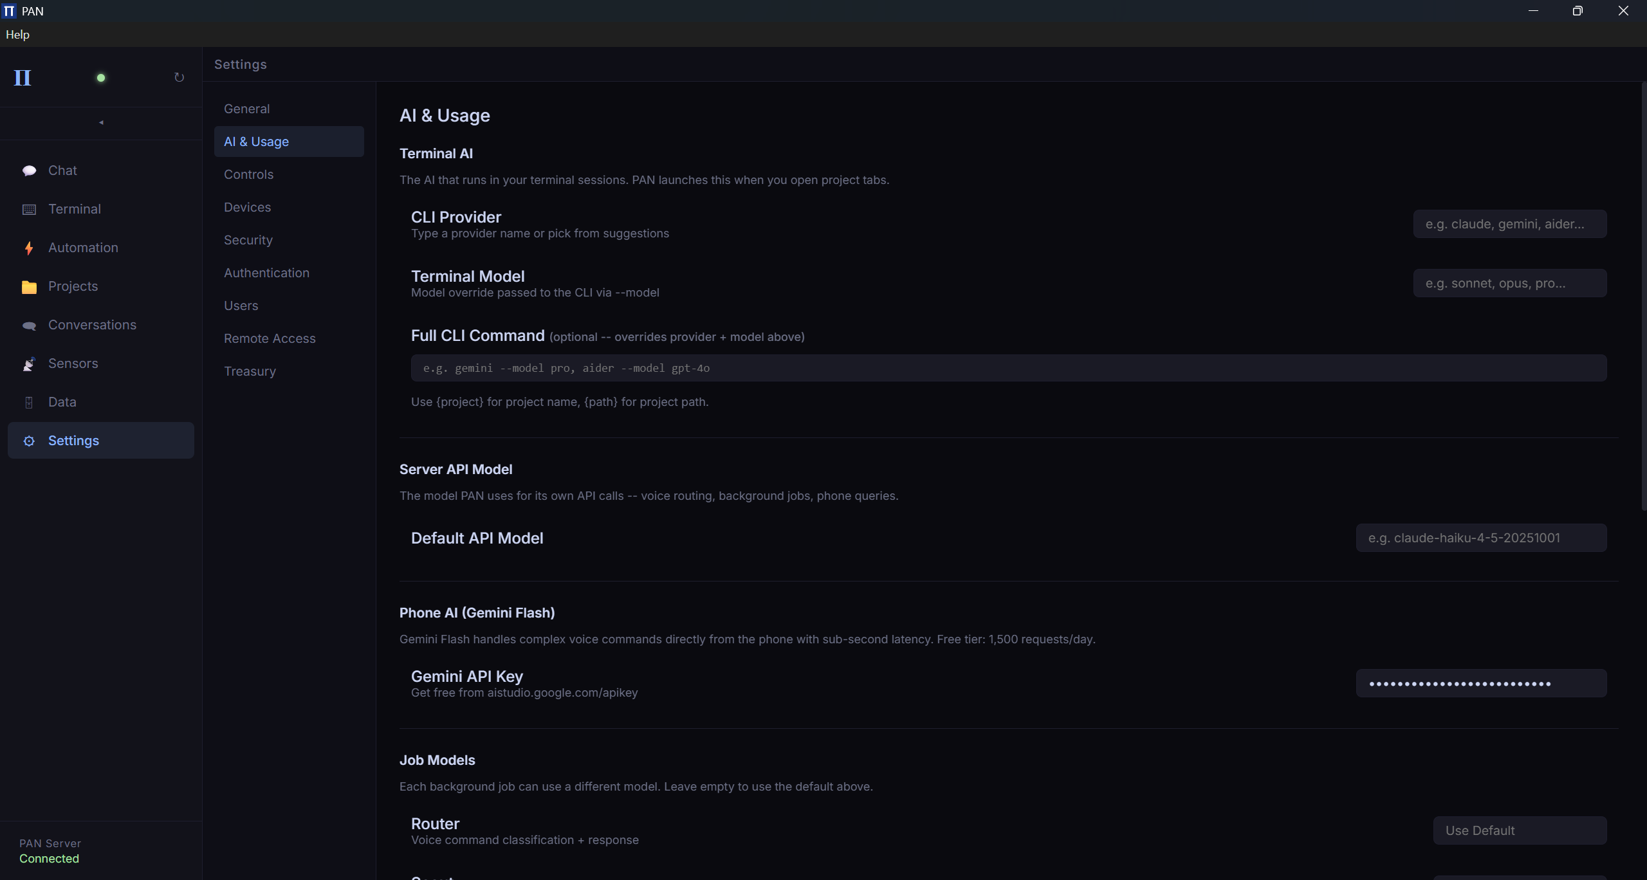Image resolution: width=1647 pixels, height=880 pixels.
Task: Open the CLI Provider suggestions field
Action: pyautogui.click(x=1509, y=224)
